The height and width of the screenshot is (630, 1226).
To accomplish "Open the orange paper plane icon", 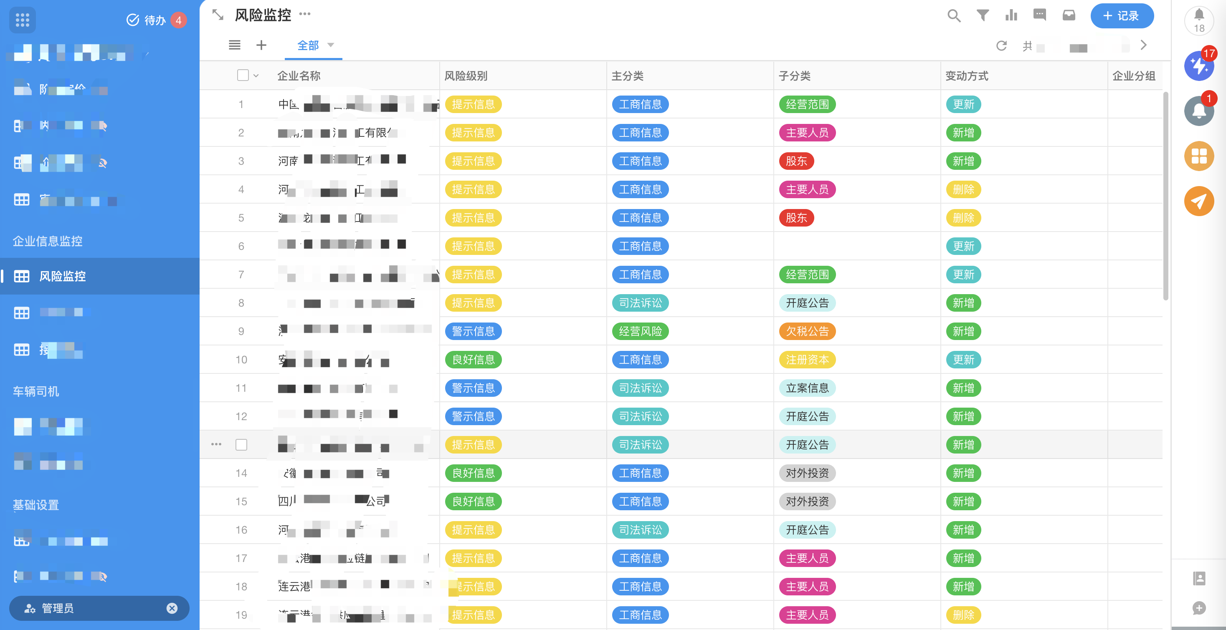I will (x=1199, y=201).
